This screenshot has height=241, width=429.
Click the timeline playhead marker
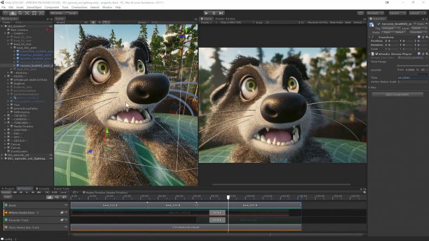click(x=228, y=197)
